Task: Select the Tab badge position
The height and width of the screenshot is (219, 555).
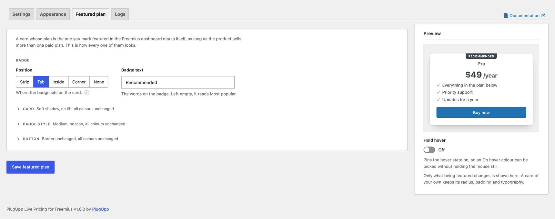Action: (x=41, y=82)
